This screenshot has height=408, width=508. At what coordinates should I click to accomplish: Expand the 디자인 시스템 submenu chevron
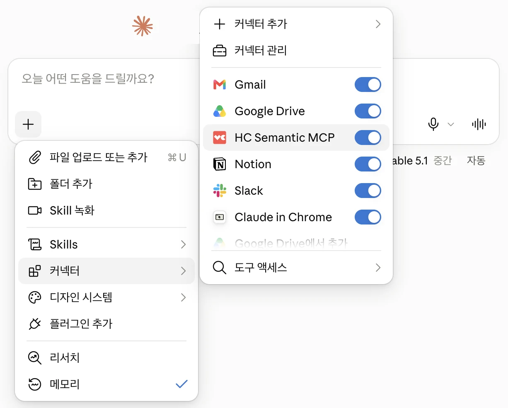pyautogui.click(x=183, y=297)
